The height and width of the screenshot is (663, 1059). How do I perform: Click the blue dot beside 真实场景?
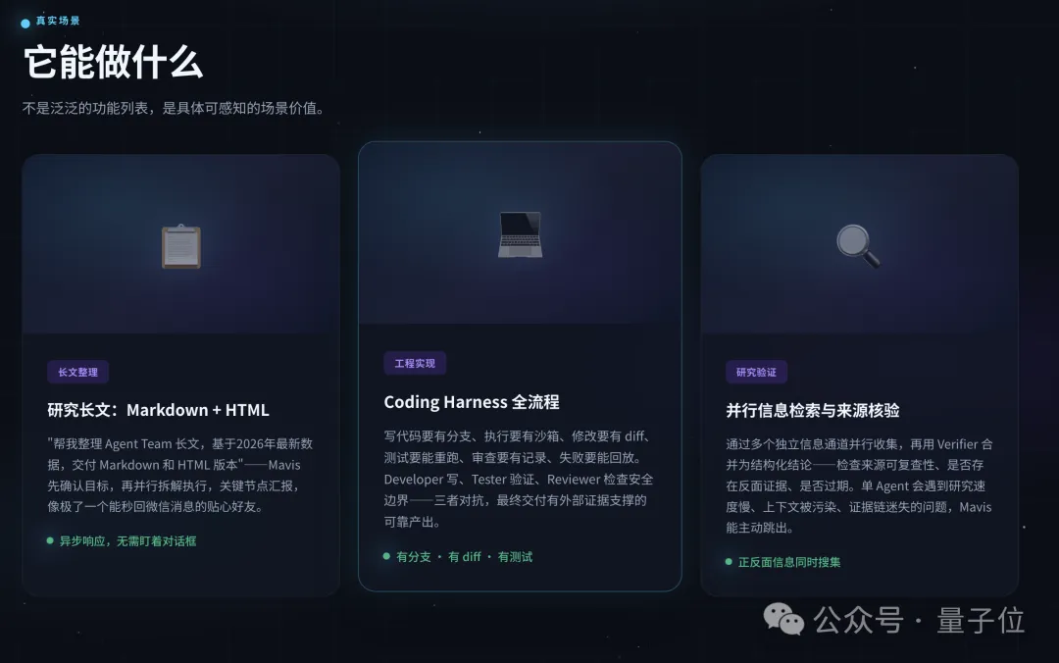[25, 23]
